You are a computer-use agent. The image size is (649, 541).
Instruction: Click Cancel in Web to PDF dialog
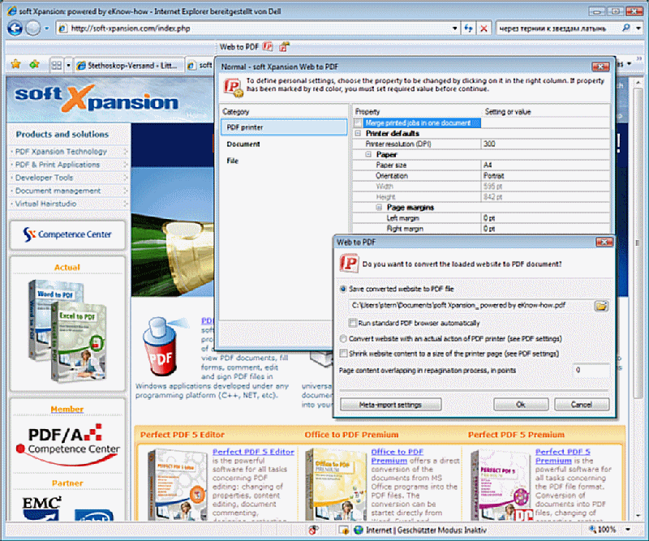[582, 405]
